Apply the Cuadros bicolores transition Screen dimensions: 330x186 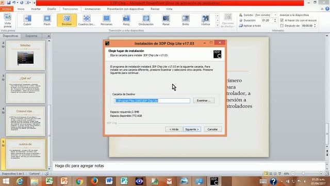click(x=87, y=20)
